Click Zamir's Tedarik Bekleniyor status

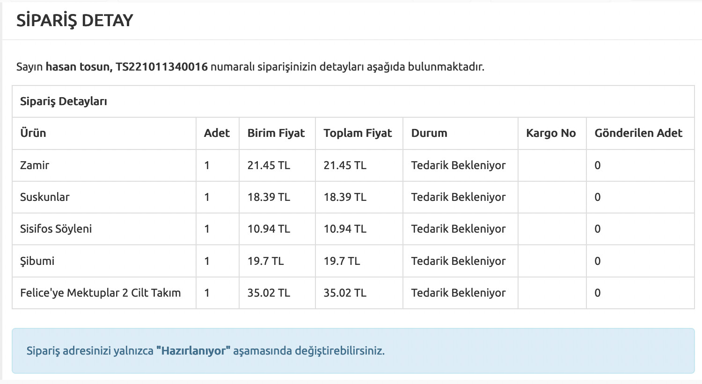coord(458,165)
